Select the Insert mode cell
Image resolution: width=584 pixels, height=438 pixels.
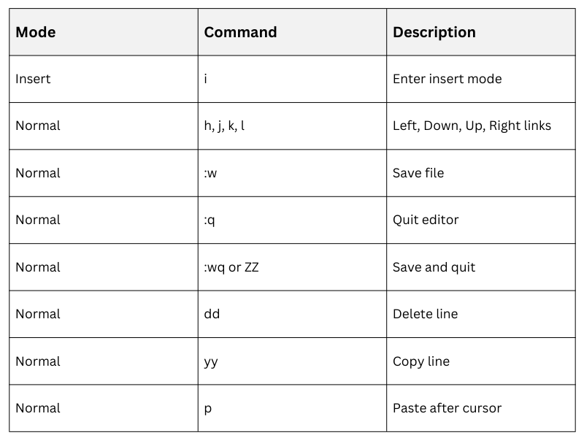[34, 79]
